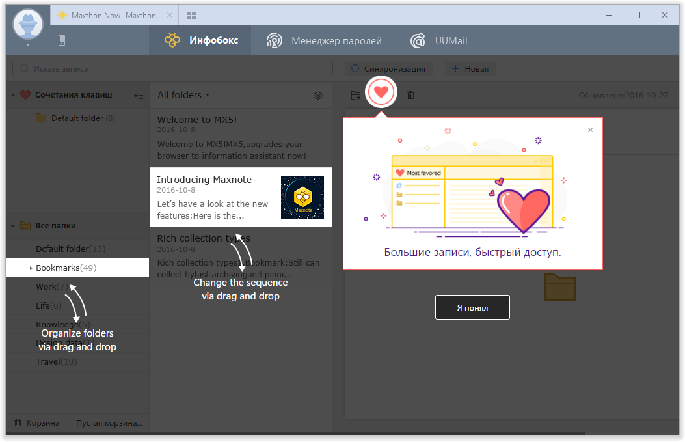Switch to Менеджер паролей tab
The image size is (685, 442).
[x=324, y=40]
